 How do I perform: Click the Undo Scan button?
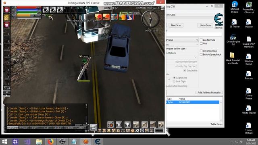point(205,25)
